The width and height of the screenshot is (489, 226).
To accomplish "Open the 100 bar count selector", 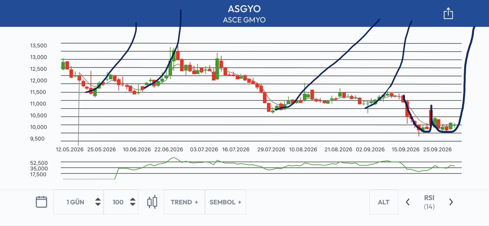I will point(121,202).
